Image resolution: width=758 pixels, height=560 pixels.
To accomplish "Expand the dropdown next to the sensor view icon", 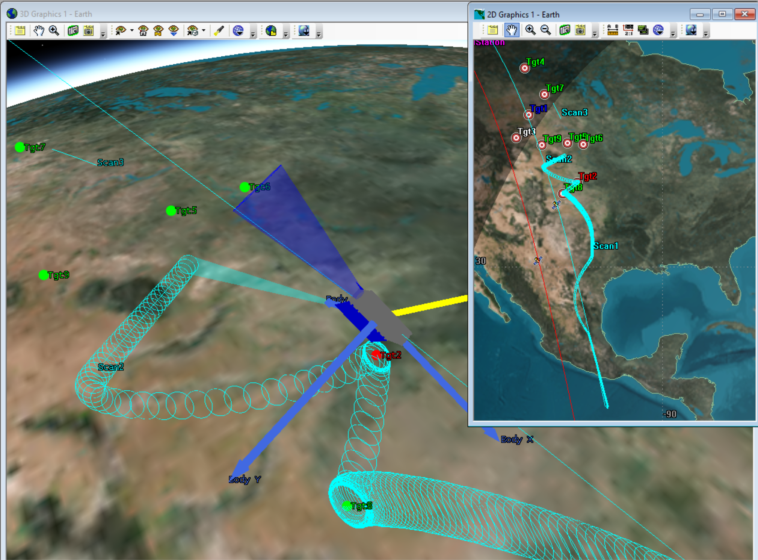I will click(203, 31).
